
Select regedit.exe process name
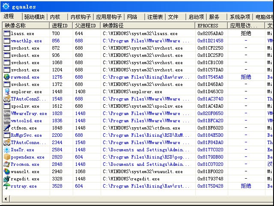click(x=25, y=179)
